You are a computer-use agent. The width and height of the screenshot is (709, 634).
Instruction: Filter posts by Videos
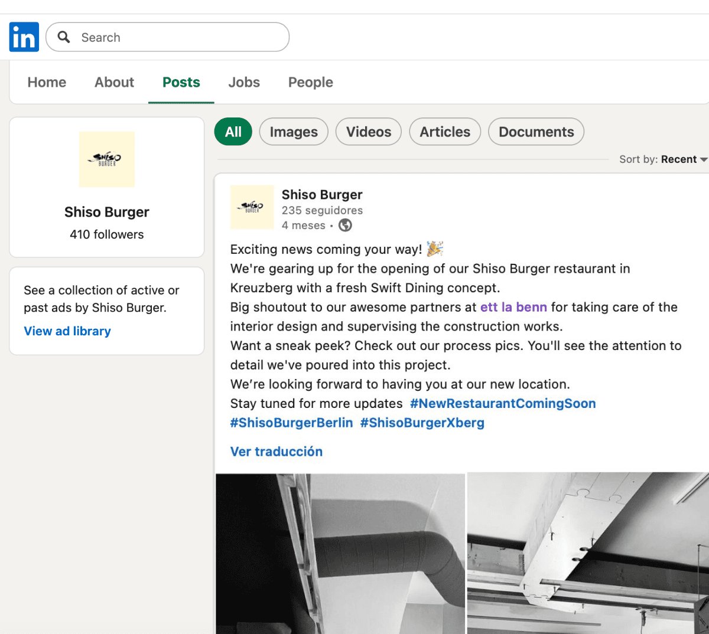[369, 132]
